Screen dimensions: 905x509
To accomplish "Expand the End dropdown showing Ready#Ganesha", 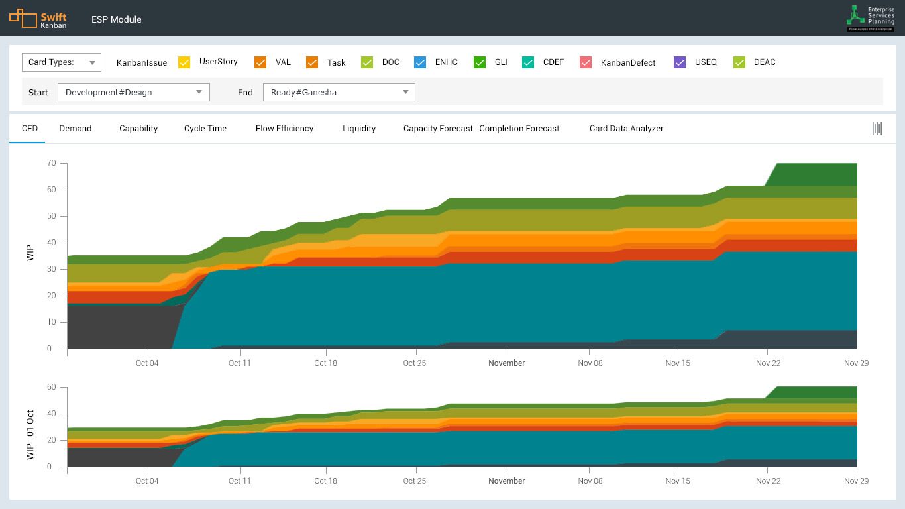I will click(339, 93).
